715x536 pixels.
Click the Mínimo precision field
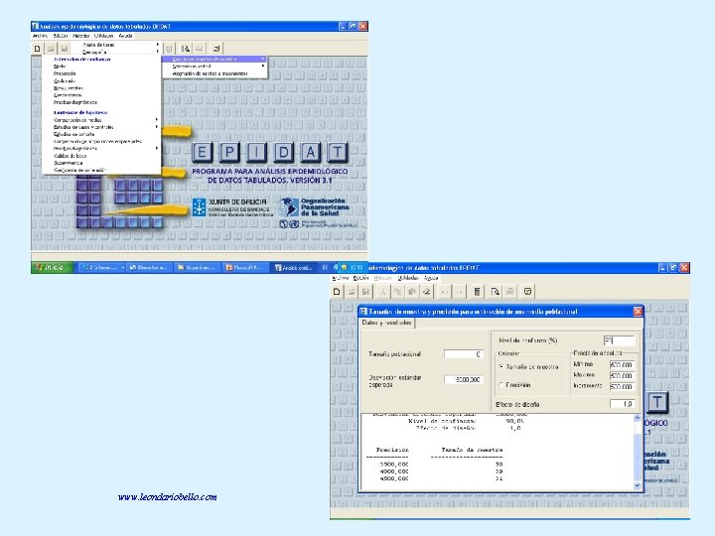point(622,364)
